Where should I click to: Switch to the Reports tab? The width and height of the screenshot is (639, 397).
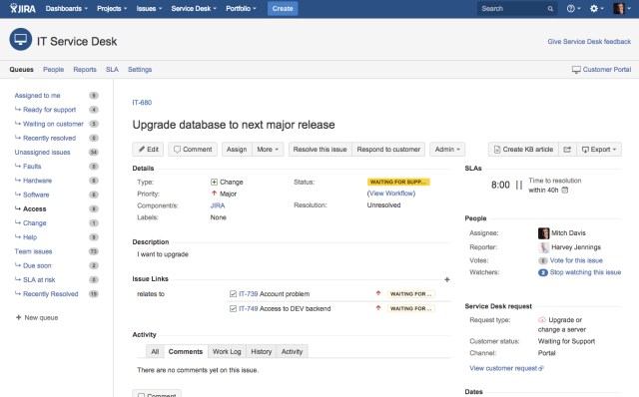85,70
